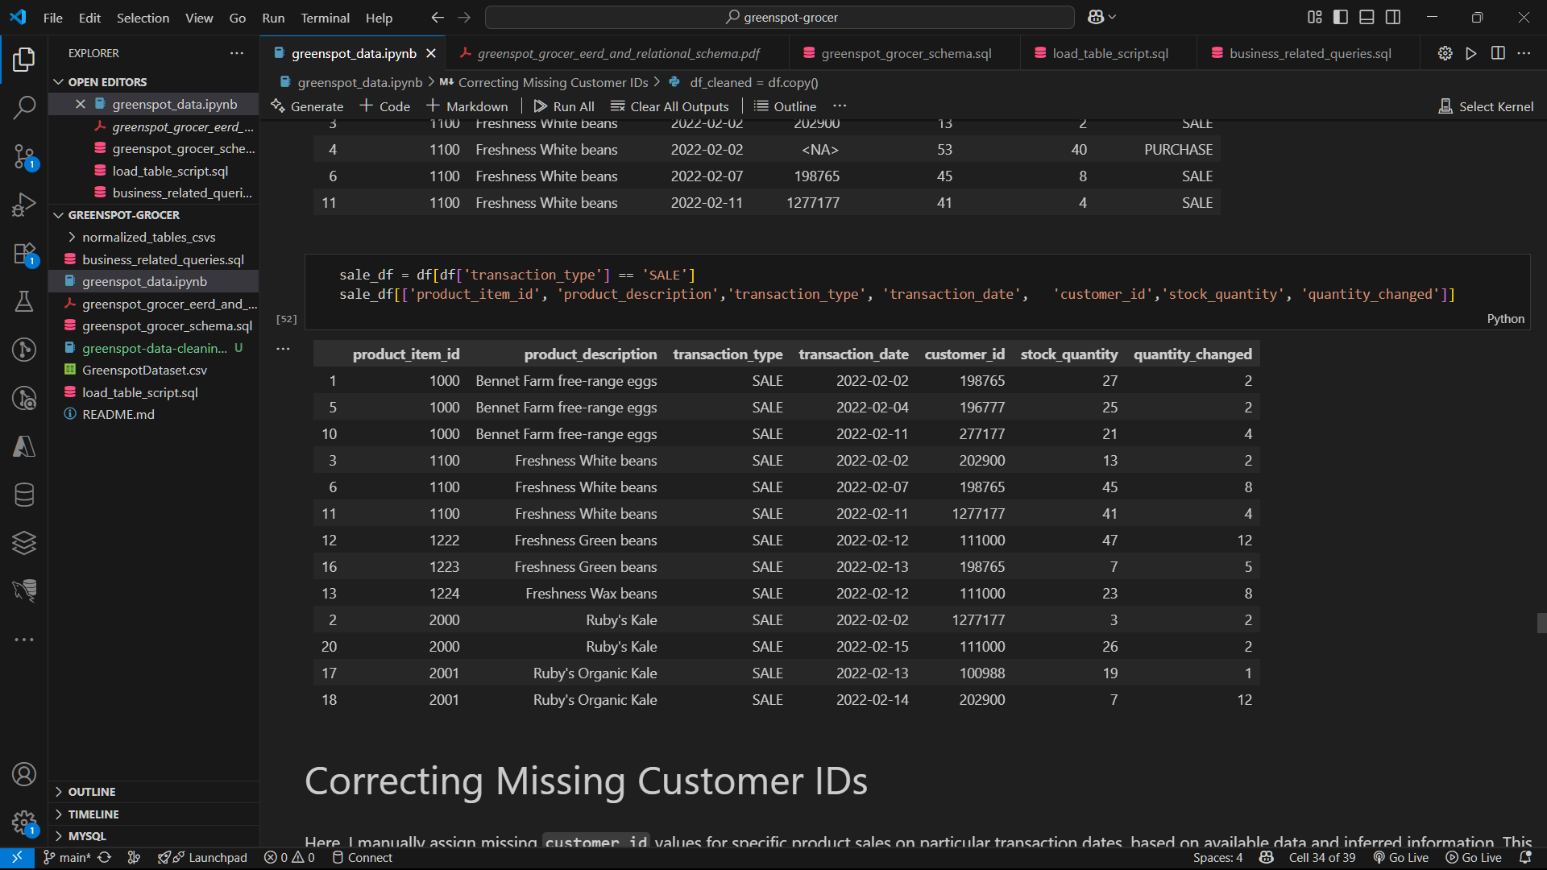1547x870 pixels.
Task: Open the Azure icon in activity bar
Action: point(24,446)
